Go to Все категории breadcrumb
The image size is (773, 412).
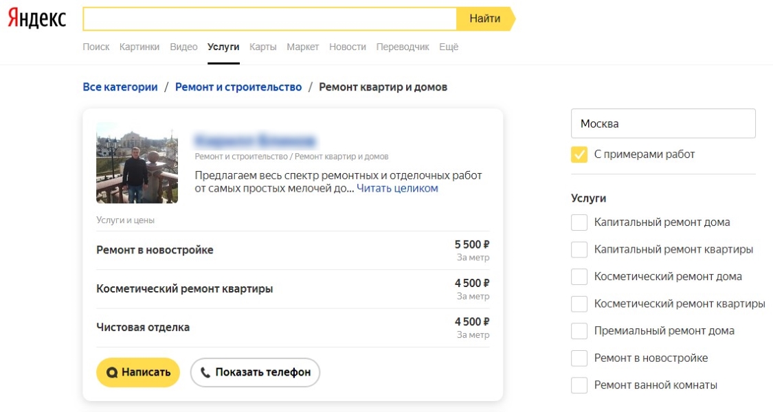click(x=120, y=87)
